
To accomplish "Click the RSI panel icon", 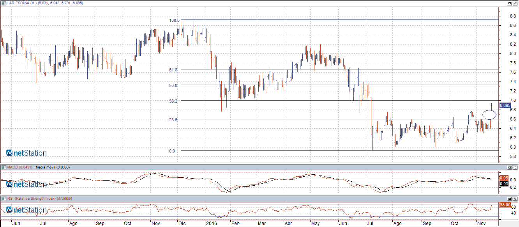I will (4, 198).
